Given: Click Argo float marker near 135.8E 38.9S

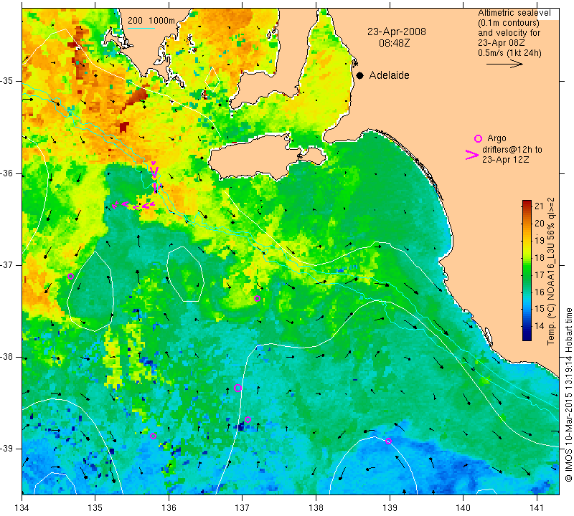Looking at the screenshot, I should pos(153,436).
